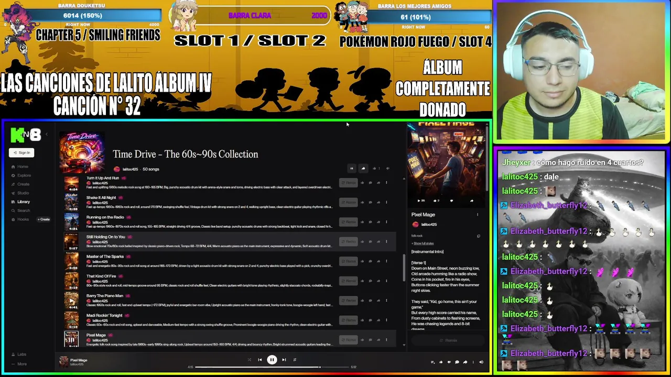Go to Home in sidebar
Image resolution: width=671 pixels, height=377 pixels.
coord(20,167)
